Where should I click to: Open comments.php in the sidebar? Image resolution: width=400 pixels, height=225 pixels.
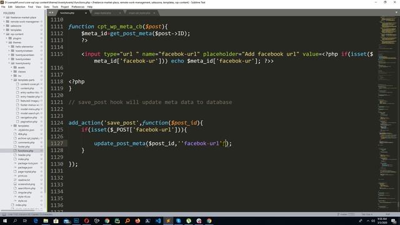(26, 142)
